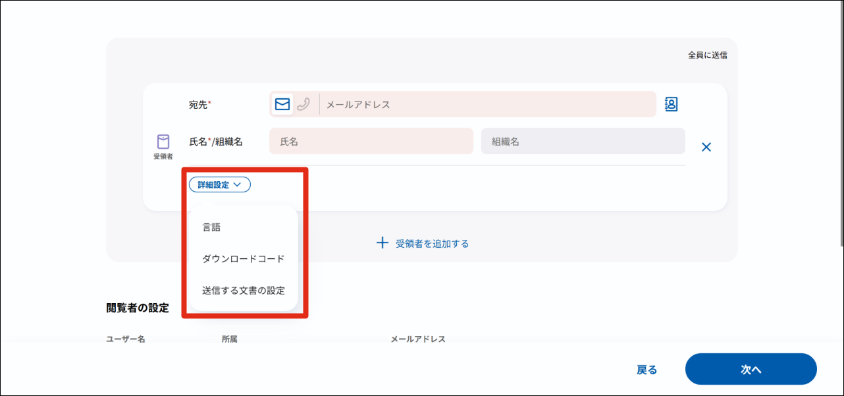The width and height of the screenshot is (844, 396).
Task: Remove recipient with the X icon
Action: tap(706, 147)
